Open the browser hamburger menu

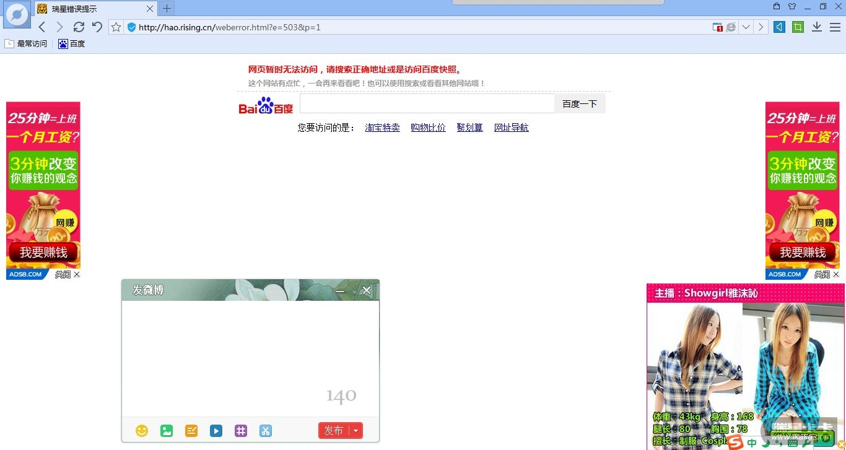[x=835, y=27]
